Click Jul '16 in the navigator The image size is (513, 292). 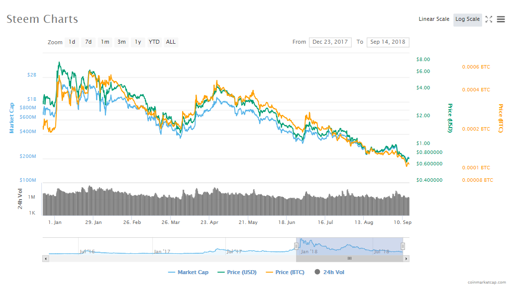click(x=87, y=251)
